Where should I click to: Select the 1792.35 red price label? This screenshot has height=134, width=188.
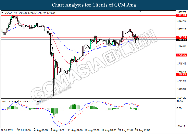(x=182, y=37)
